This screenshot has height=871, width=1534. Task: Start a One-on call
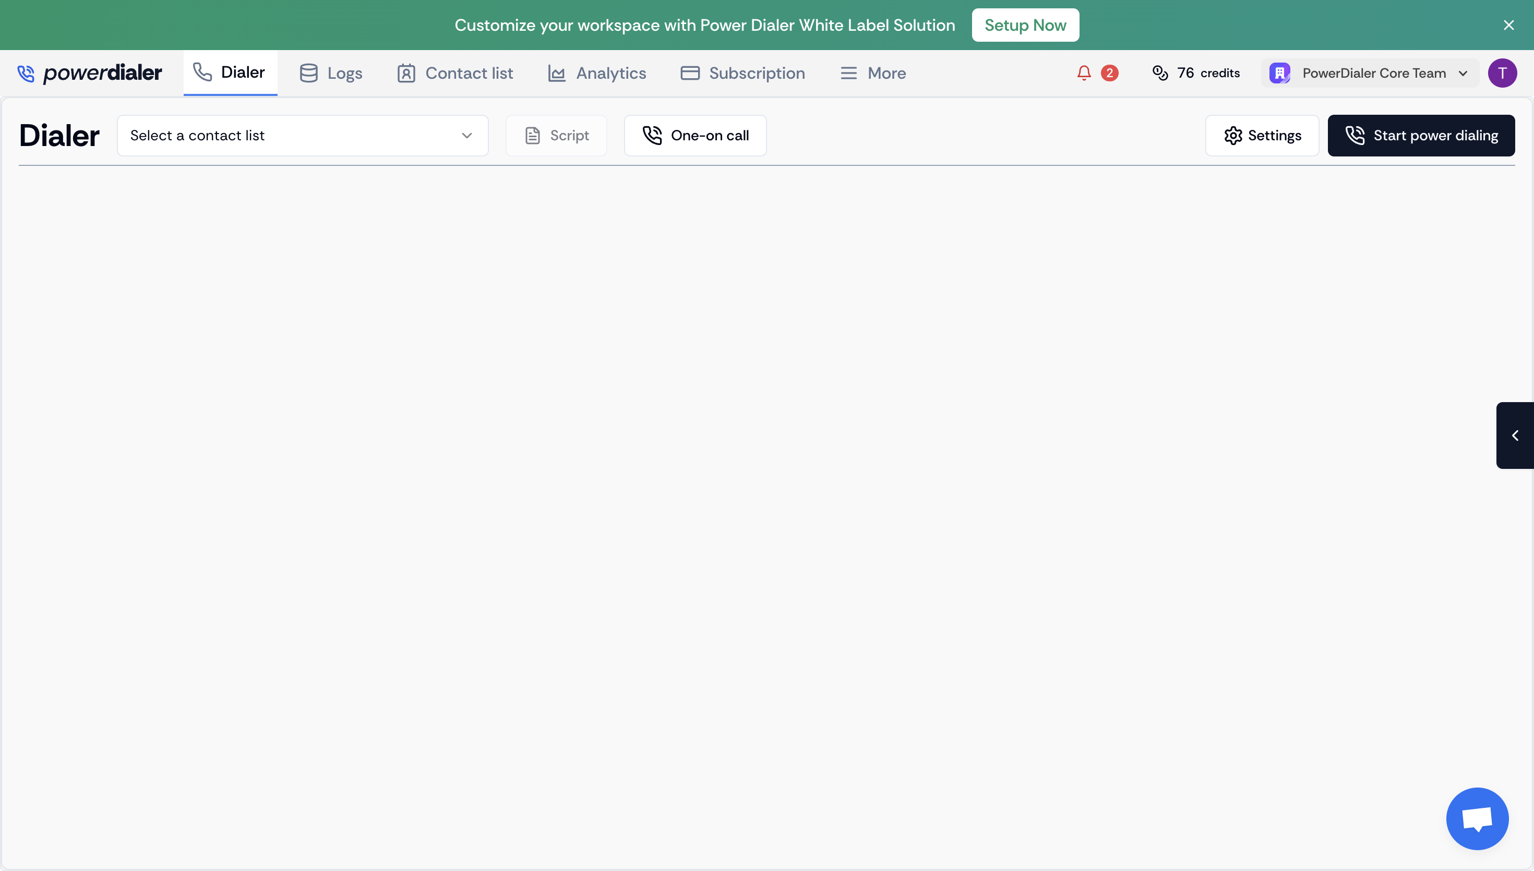tap(695, 135)
